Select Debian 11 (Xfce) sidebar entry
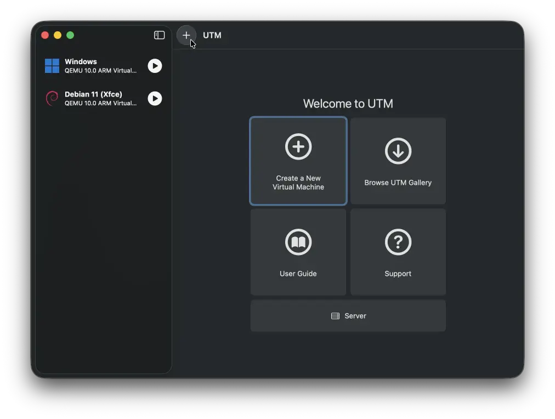The image size is (555, 419). (x=103, y=98)
